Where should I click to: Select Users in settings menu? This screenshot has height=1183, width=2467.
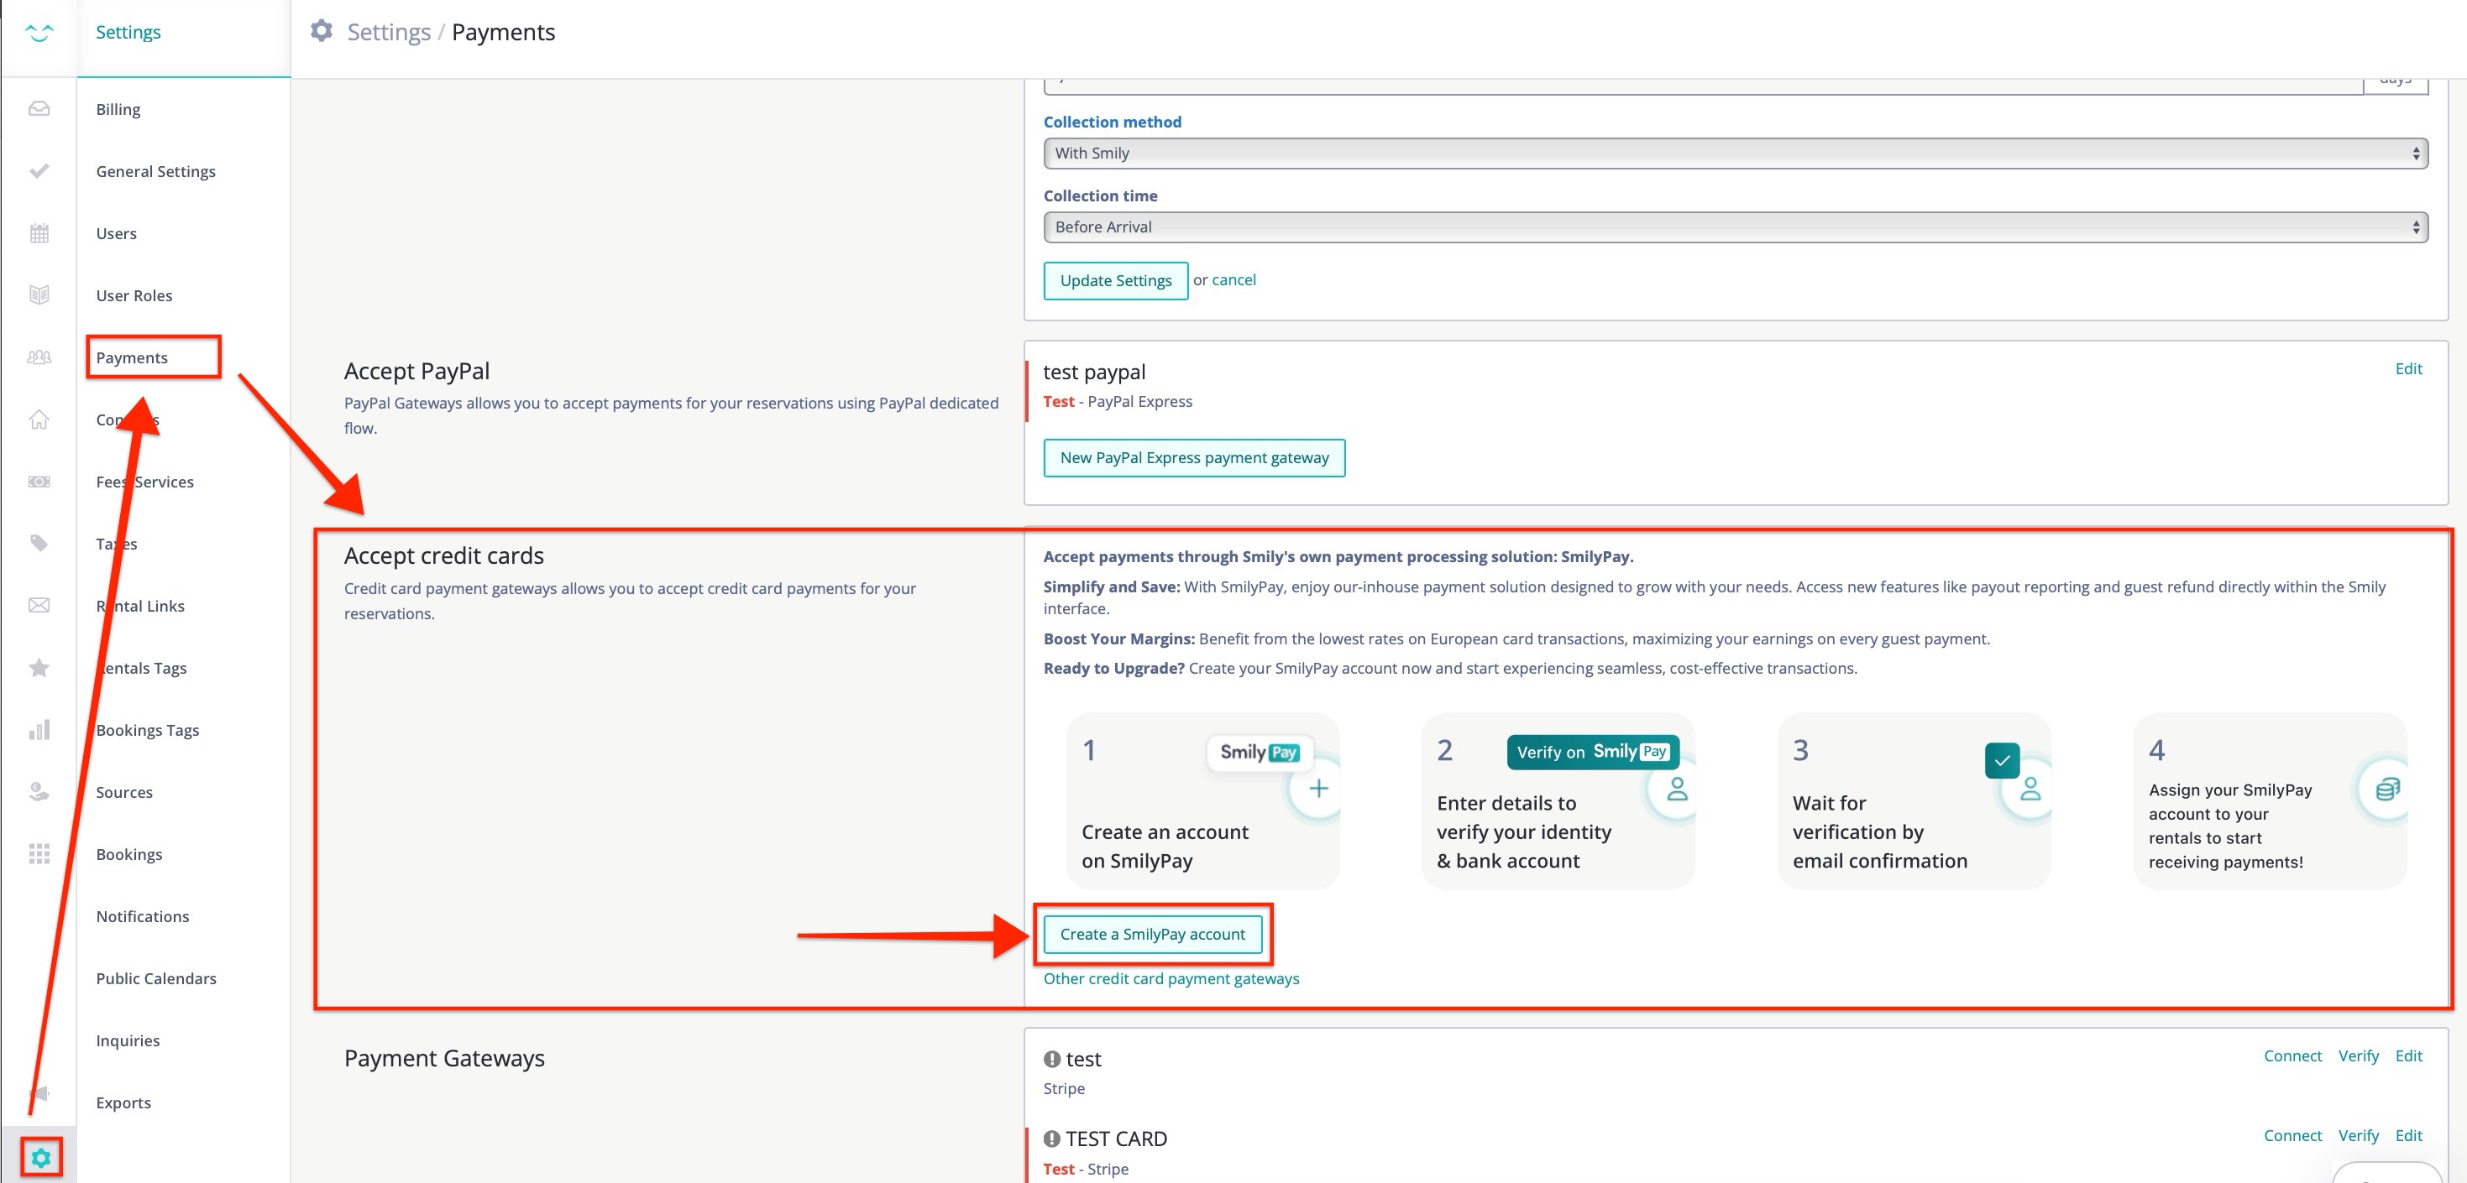point(116,233)
